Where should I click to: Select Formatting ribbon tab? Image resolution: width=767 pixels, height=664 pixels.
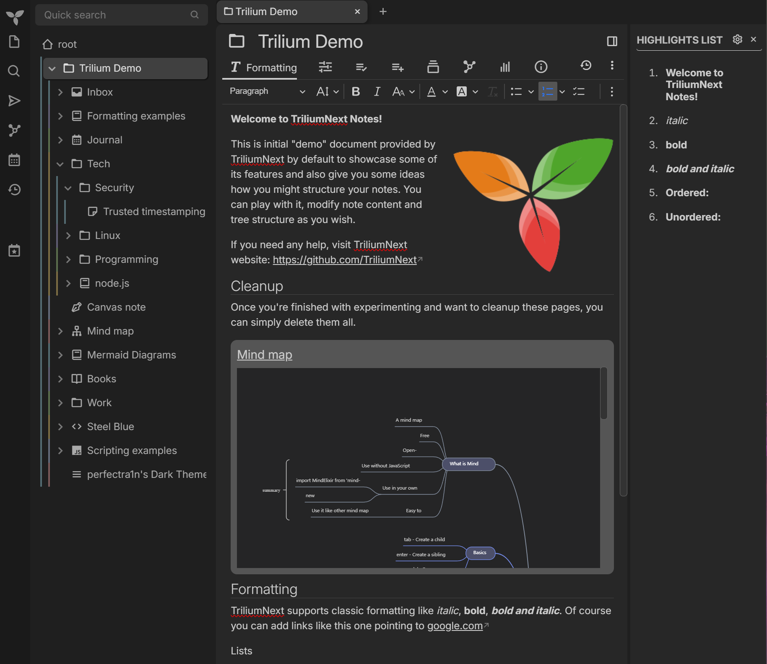pos(263,67)
